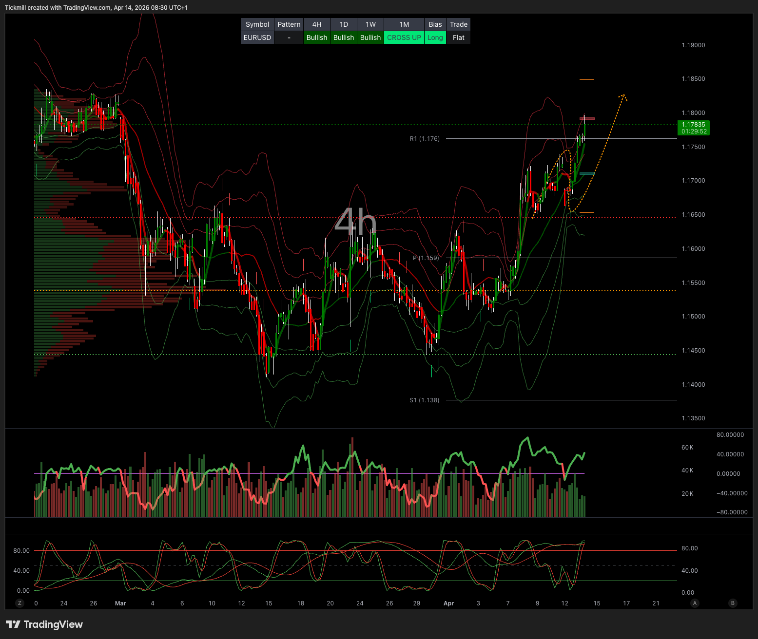This screenshot has height=639, width=758.
Task: Click the A auto-scale icon
Action: coord(695,603)
